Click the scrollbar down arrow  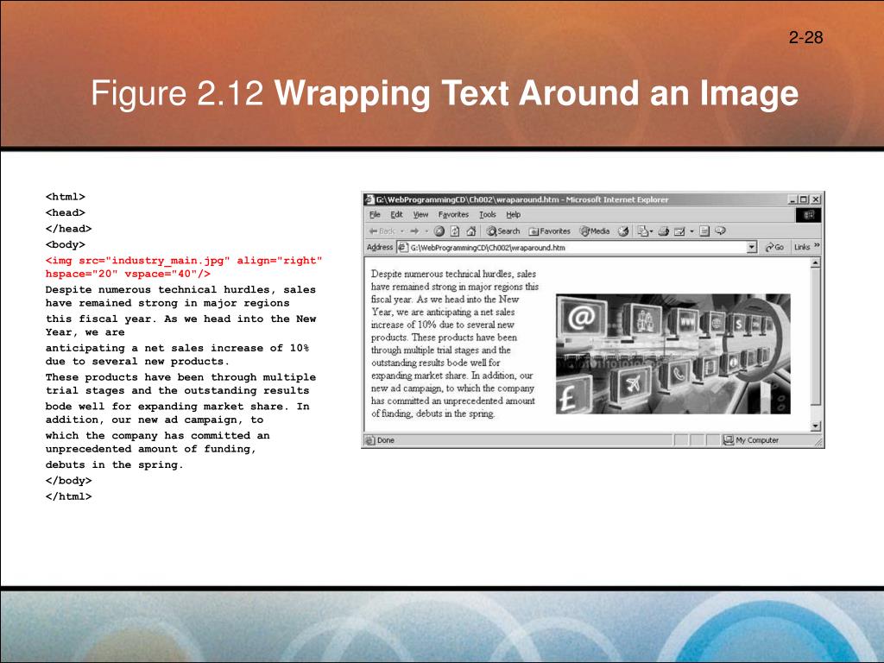(x=815, y=426)
